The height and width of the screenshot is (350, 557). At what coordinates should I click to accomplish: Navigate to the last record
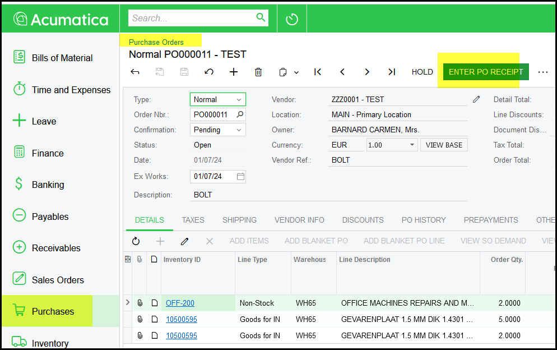tap(392, 72)
